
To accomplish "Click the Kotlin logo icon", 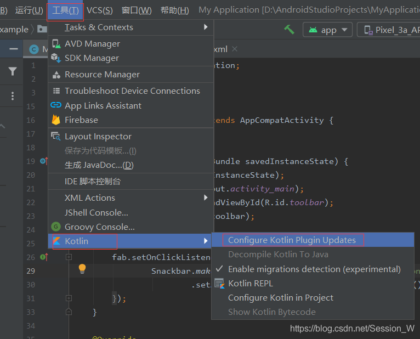I will coord(56,241).
